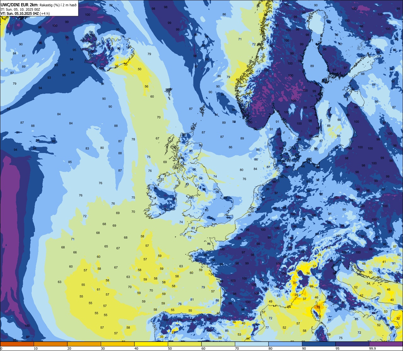Click the 20–30 amber legend segment
The height and width of the screenshot is (351, 403).
click(x=84, y=344)
